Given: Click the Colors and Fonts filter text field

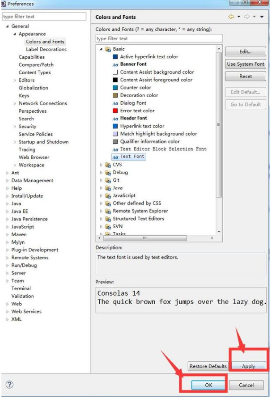Looking at the screenshot, I should pyautogui.click(x=159, y=38).
